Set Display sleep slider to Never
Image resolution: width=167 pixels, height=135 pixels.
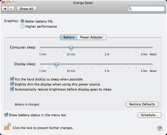click(151, 64)
